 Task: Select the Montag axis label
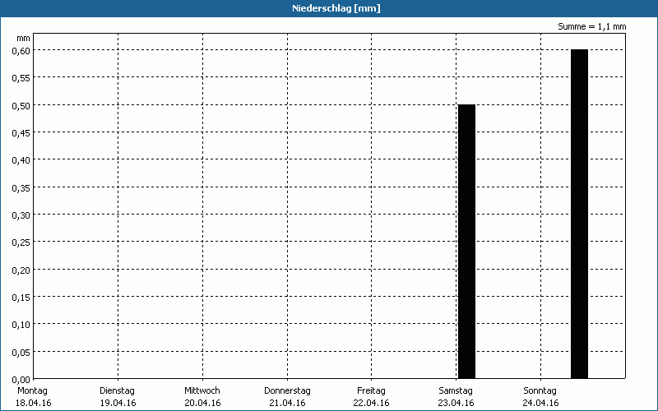coord(32,391)
